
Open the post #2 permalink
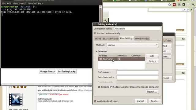[183, 39]
